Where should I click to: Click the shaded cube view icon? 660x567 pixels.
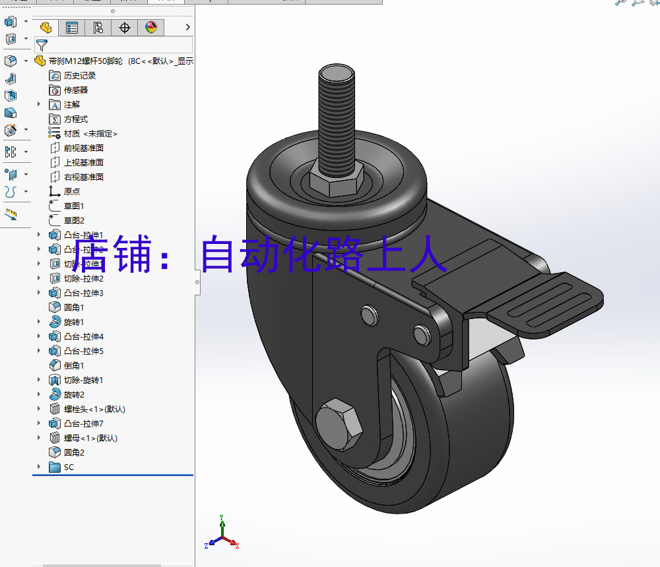(x=11, y=61)
